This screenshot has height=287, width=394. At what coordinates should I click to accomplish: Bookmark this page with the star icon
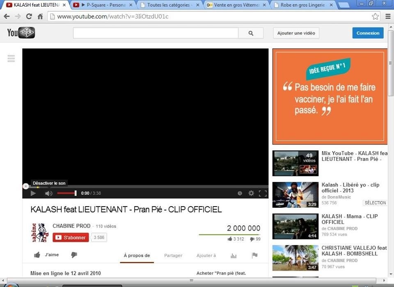(375, 16)
